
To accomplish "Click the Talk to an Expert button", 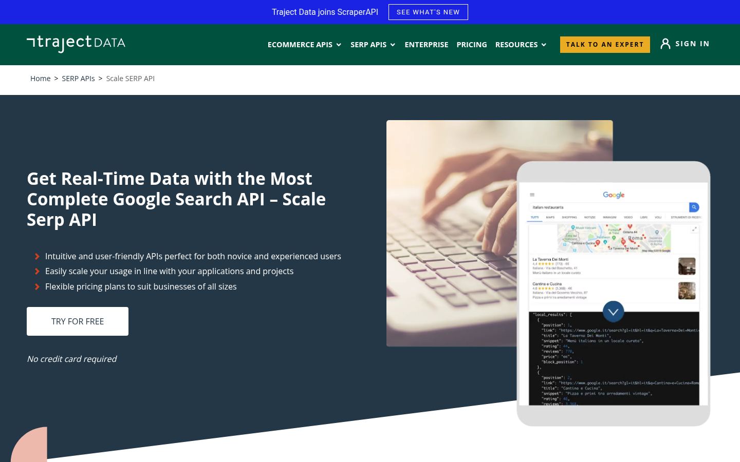I will [x=605, y=45].
